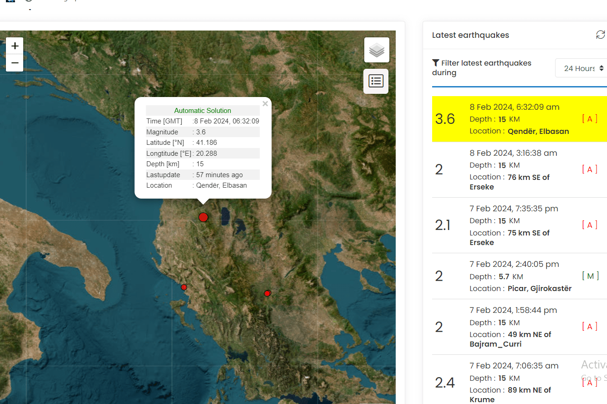Select the red marker cluster in the southeast
This screenshot has width=607, height=404.
click(267, 293)
